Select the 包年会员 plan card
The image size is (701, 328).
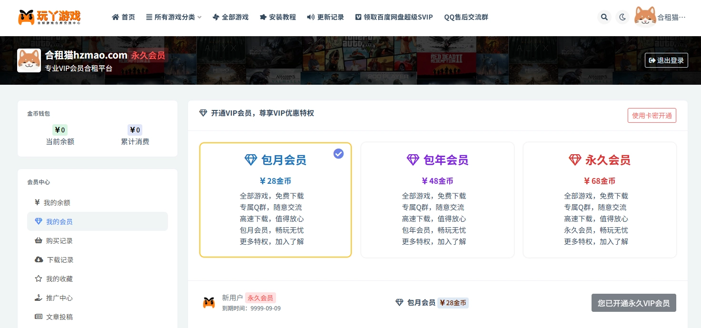click(x=437, y=200)
